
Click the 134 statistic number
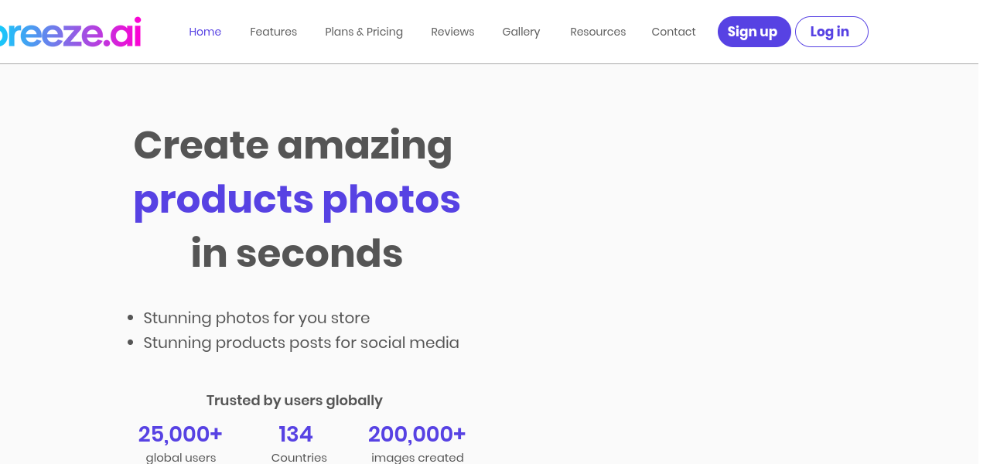click(x=295, y=435)
